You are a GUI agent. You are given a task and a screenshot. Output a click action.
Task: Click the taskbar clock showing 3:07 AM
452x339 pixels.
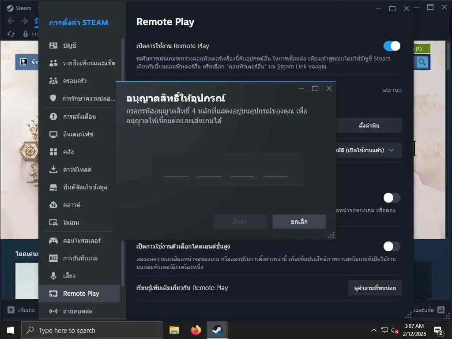[414, 330]
